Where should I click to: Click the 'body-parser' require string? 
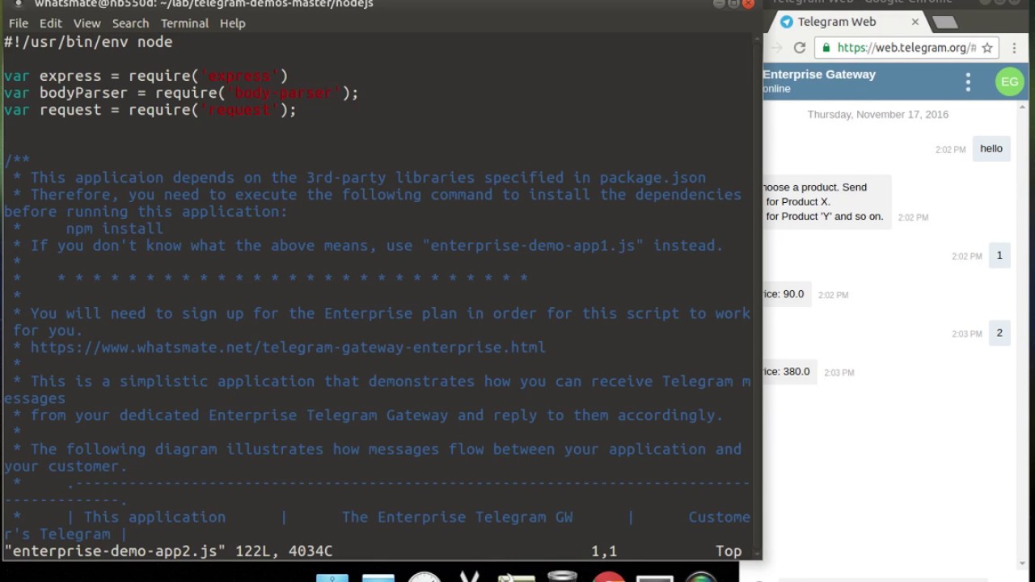[284, 93]
